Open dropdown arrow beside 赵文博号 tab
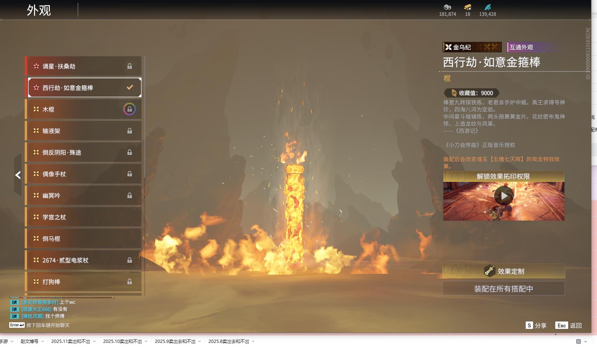The height and width of the screenshot is (347, 597). coord(42,341)
